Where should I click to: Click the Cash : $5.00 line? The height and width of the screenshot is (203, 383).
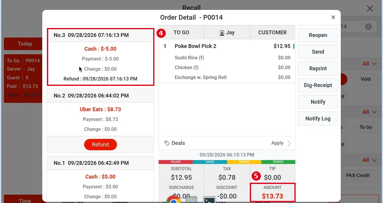pyautogui.click(x=100, y=177)
